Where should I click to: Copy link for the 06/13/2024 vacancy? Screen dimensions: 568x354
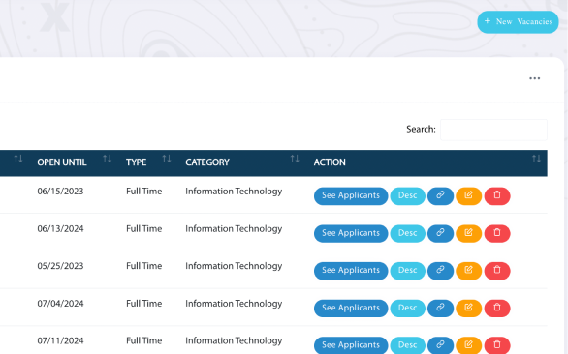click(440, 233)
